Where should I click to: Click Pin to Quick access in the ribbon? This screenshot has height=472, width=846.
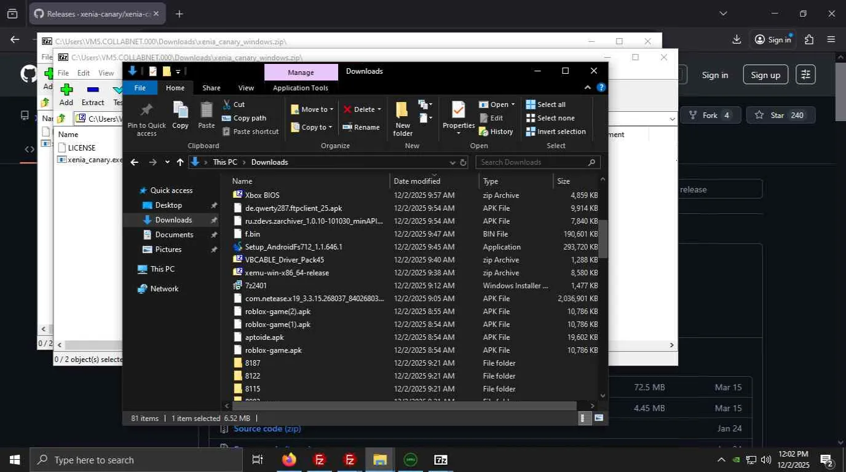coord(146,120)
